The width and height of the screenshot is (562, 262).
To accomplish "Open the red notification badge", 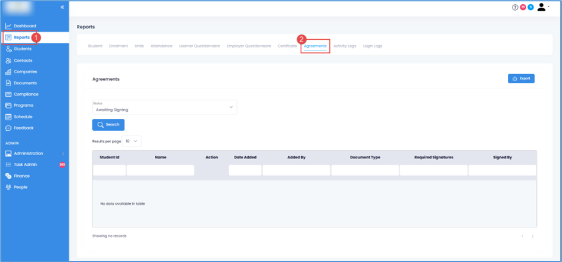I will 523,7.
